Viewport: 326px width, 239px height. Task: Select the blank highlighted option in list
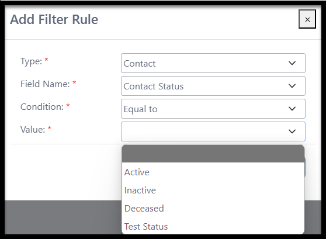click(213, 154)
